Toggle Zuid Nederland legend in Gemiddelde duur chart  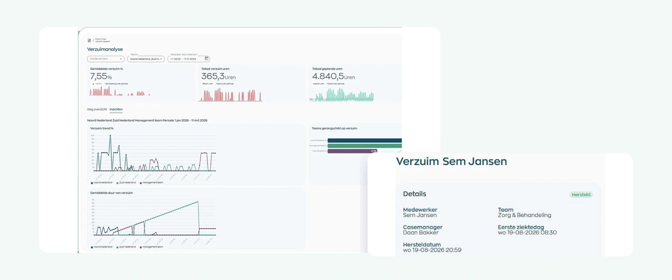click(x=126, y=247)
